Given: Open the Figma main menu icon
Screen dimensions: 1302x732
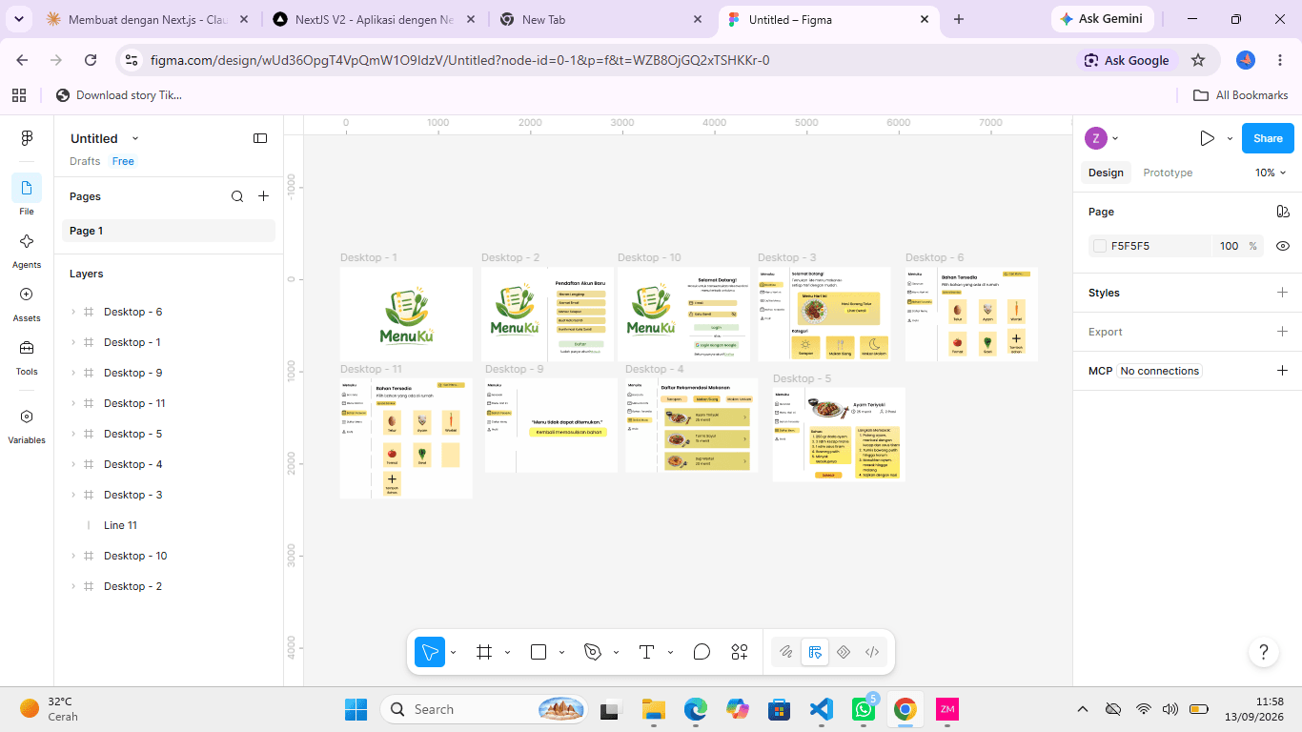Looking at the screenshot, I should coord(27,138).
